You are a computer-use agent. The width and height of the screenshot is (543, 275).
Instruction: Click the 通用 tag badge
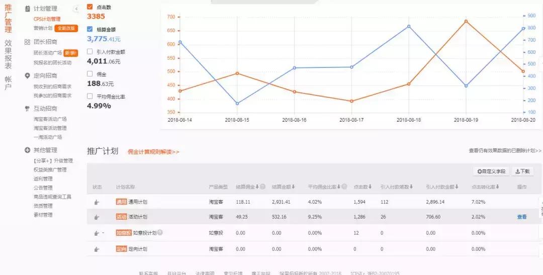(121, 202)
